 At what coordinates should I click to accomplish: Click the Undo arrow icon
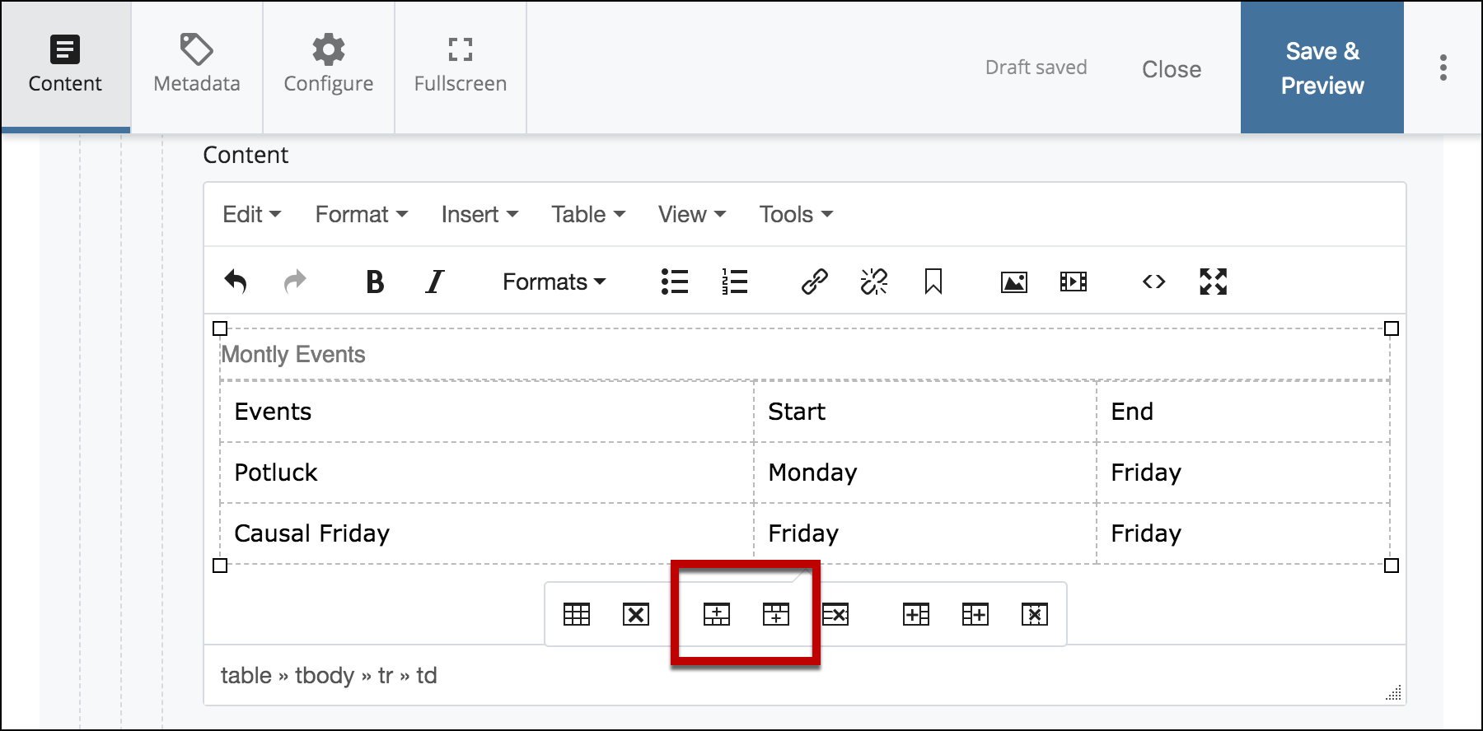[236, 282]
